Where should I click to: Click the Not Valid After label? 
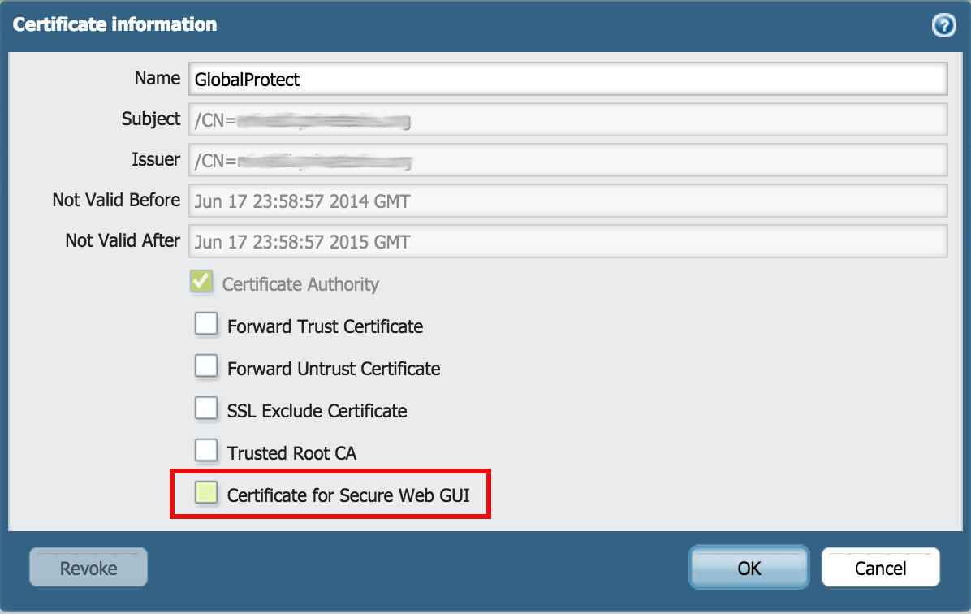tap(123, 240)
